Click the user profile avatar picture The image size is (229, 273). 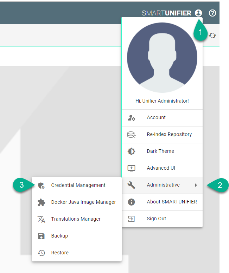162,58
